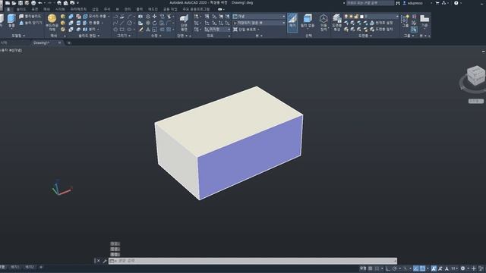The width and height of the screenshot is (486, 273).
Task: Open the visual style dropdown showing 개념
Action: click(259, 16)
